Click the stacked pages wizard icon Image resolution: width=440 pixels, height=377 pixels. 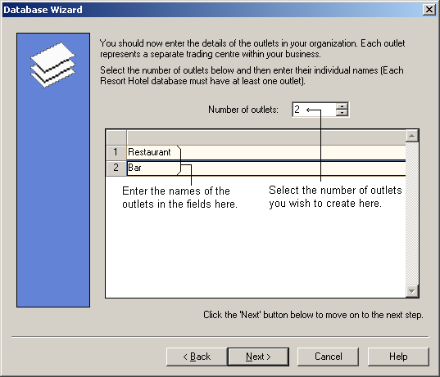(52, 65)
